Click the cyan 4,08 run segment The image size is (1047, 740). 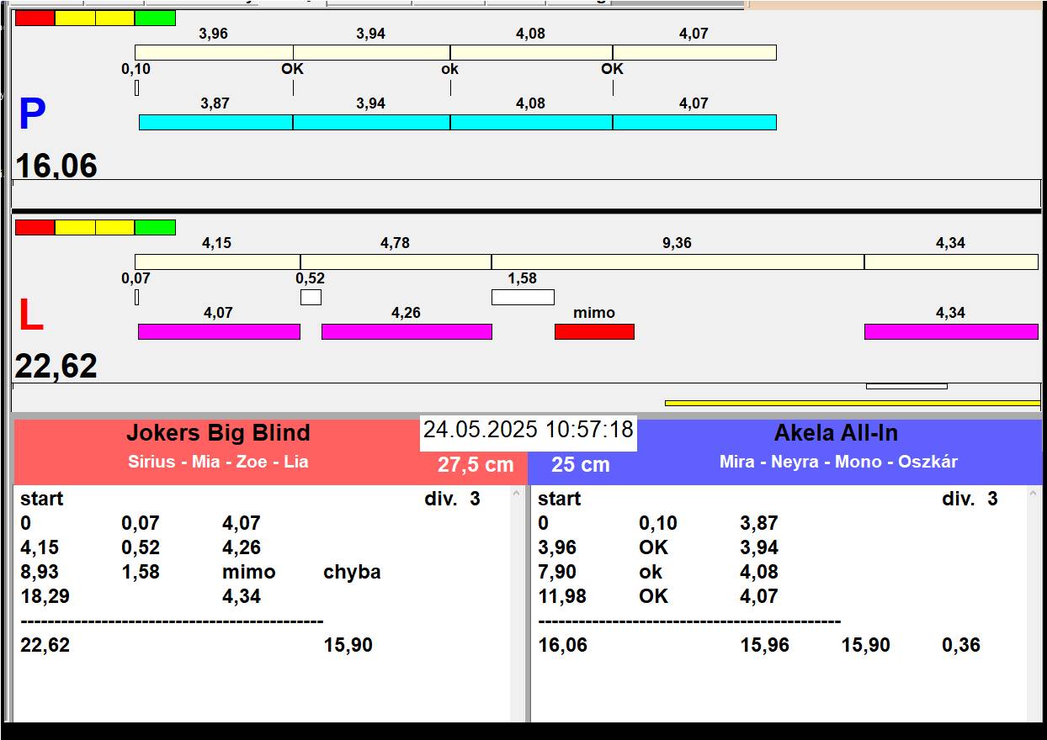point(530,122)
